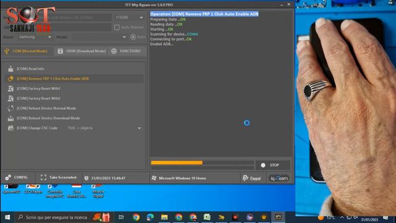
Task: Click the [COM] Change CSC Code icon
Action: (11, 128)
